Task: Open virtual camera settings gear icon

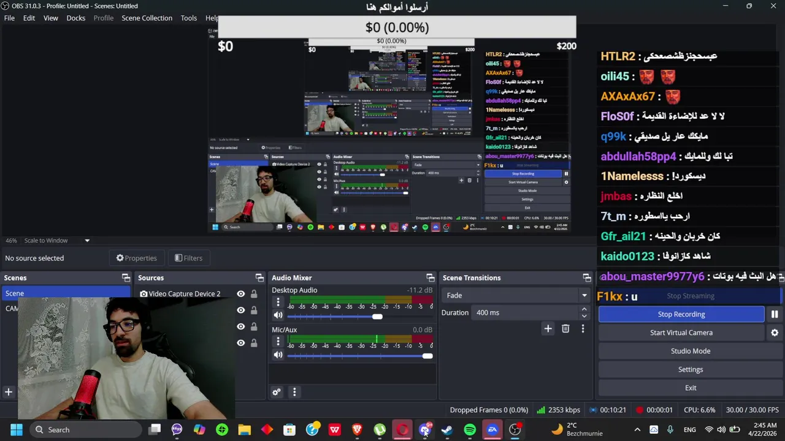Action: coord(775,333)
